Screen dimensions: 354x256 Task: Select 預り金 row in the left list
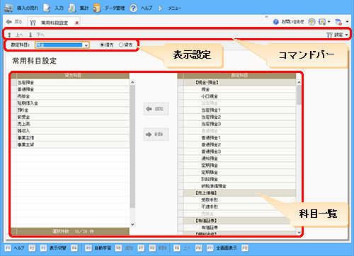pyautogui.click(x=73, y=110)
